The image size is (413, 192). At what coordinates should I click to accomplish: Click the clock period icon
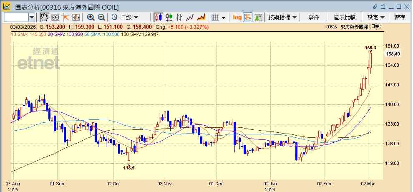point(114,18)
